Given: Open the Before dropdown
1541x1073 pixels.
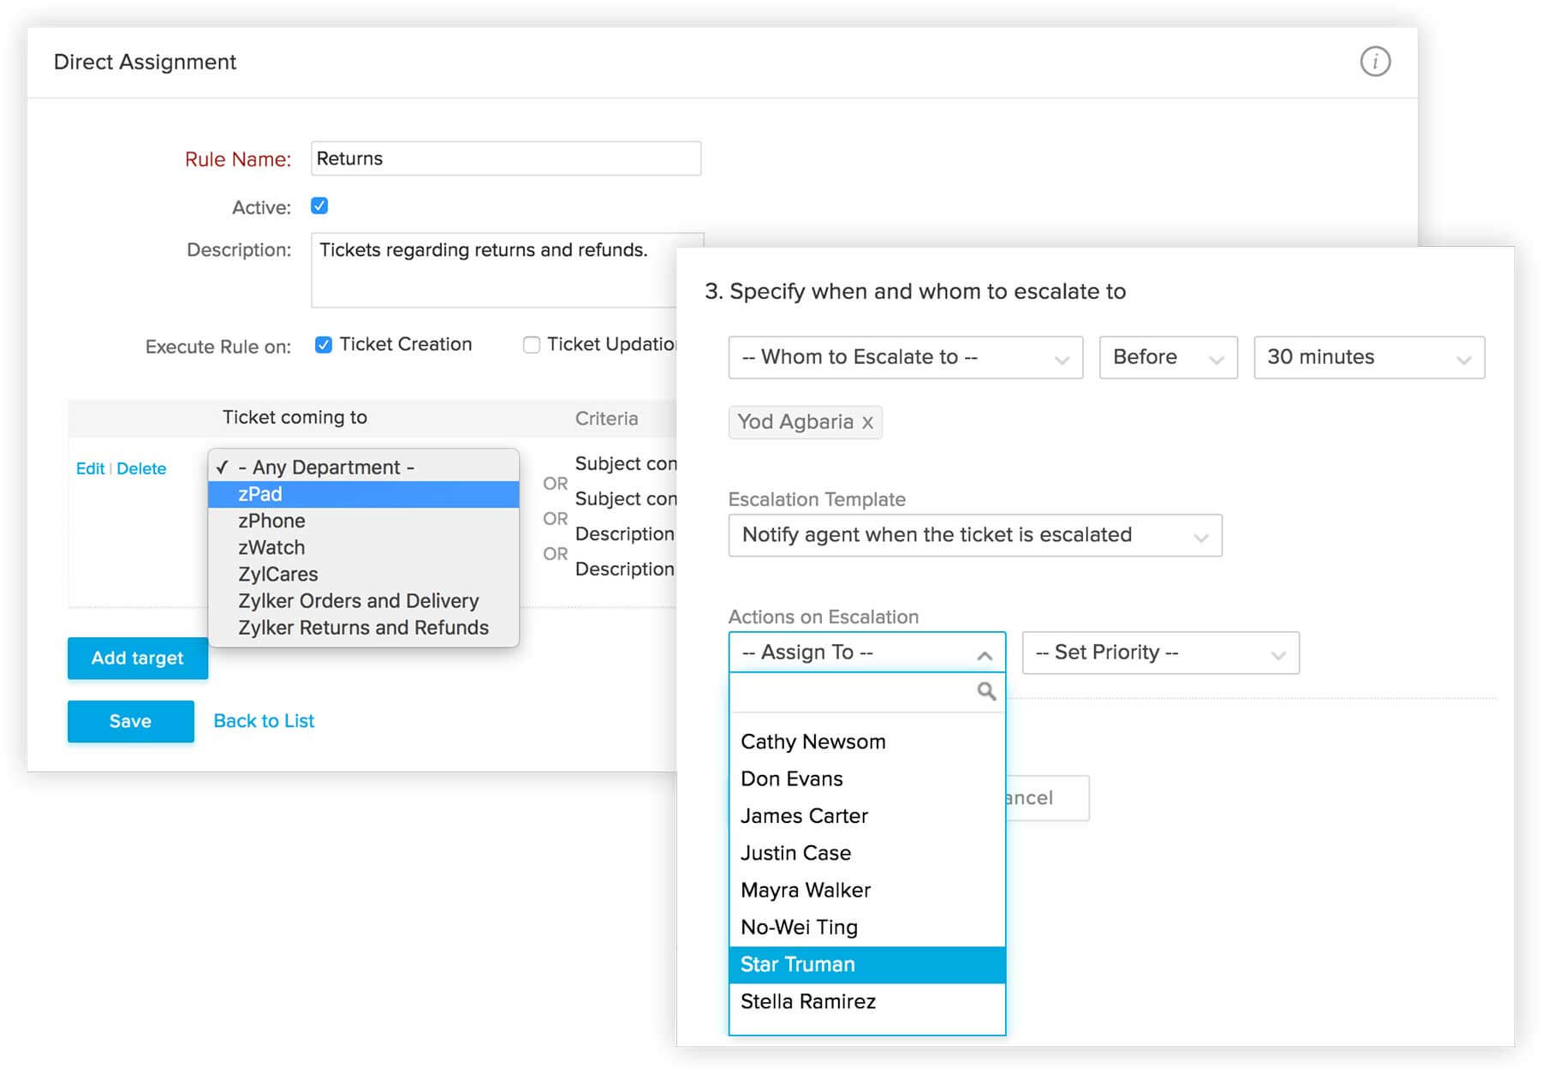Looking at the screenshot, I should click(x=1168, y=357).
